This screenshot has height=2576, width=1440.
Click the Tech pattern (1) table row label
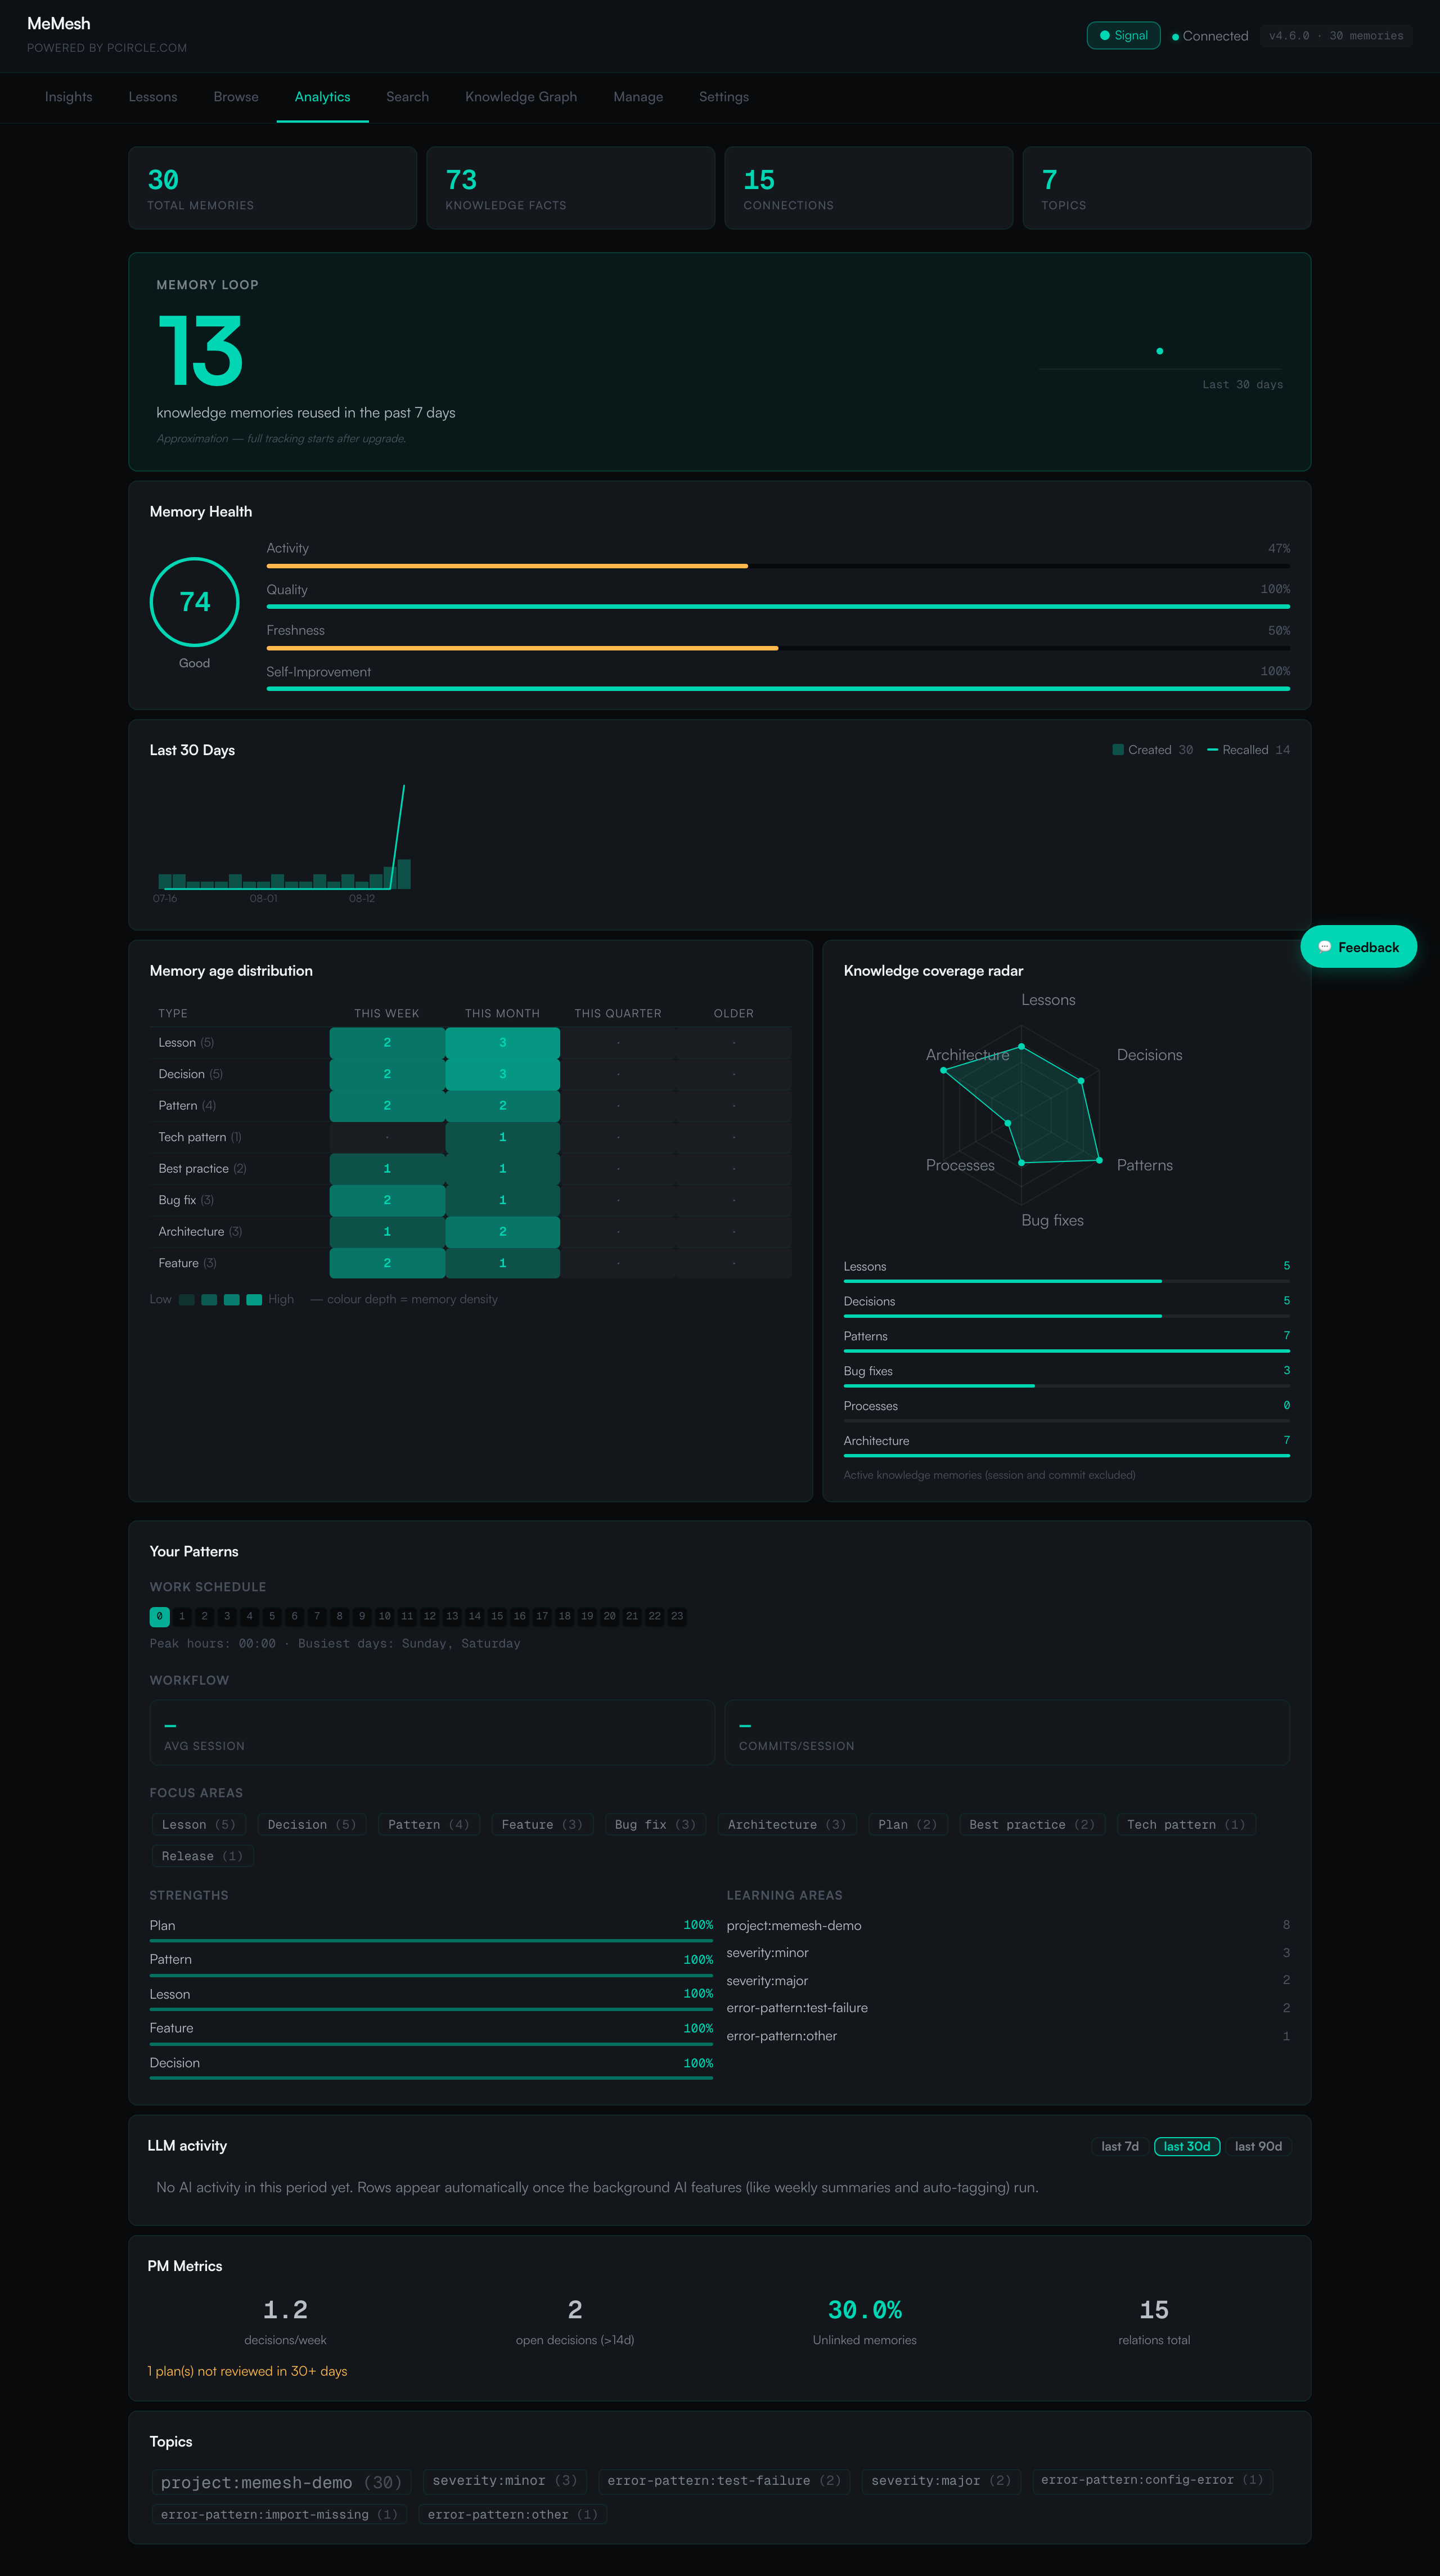pos(200,1137)
